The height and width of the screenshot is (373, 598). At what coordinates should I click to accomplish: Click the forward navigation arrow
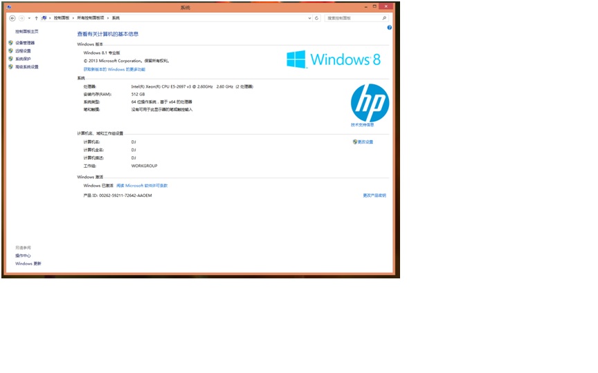tap(21, 18)
